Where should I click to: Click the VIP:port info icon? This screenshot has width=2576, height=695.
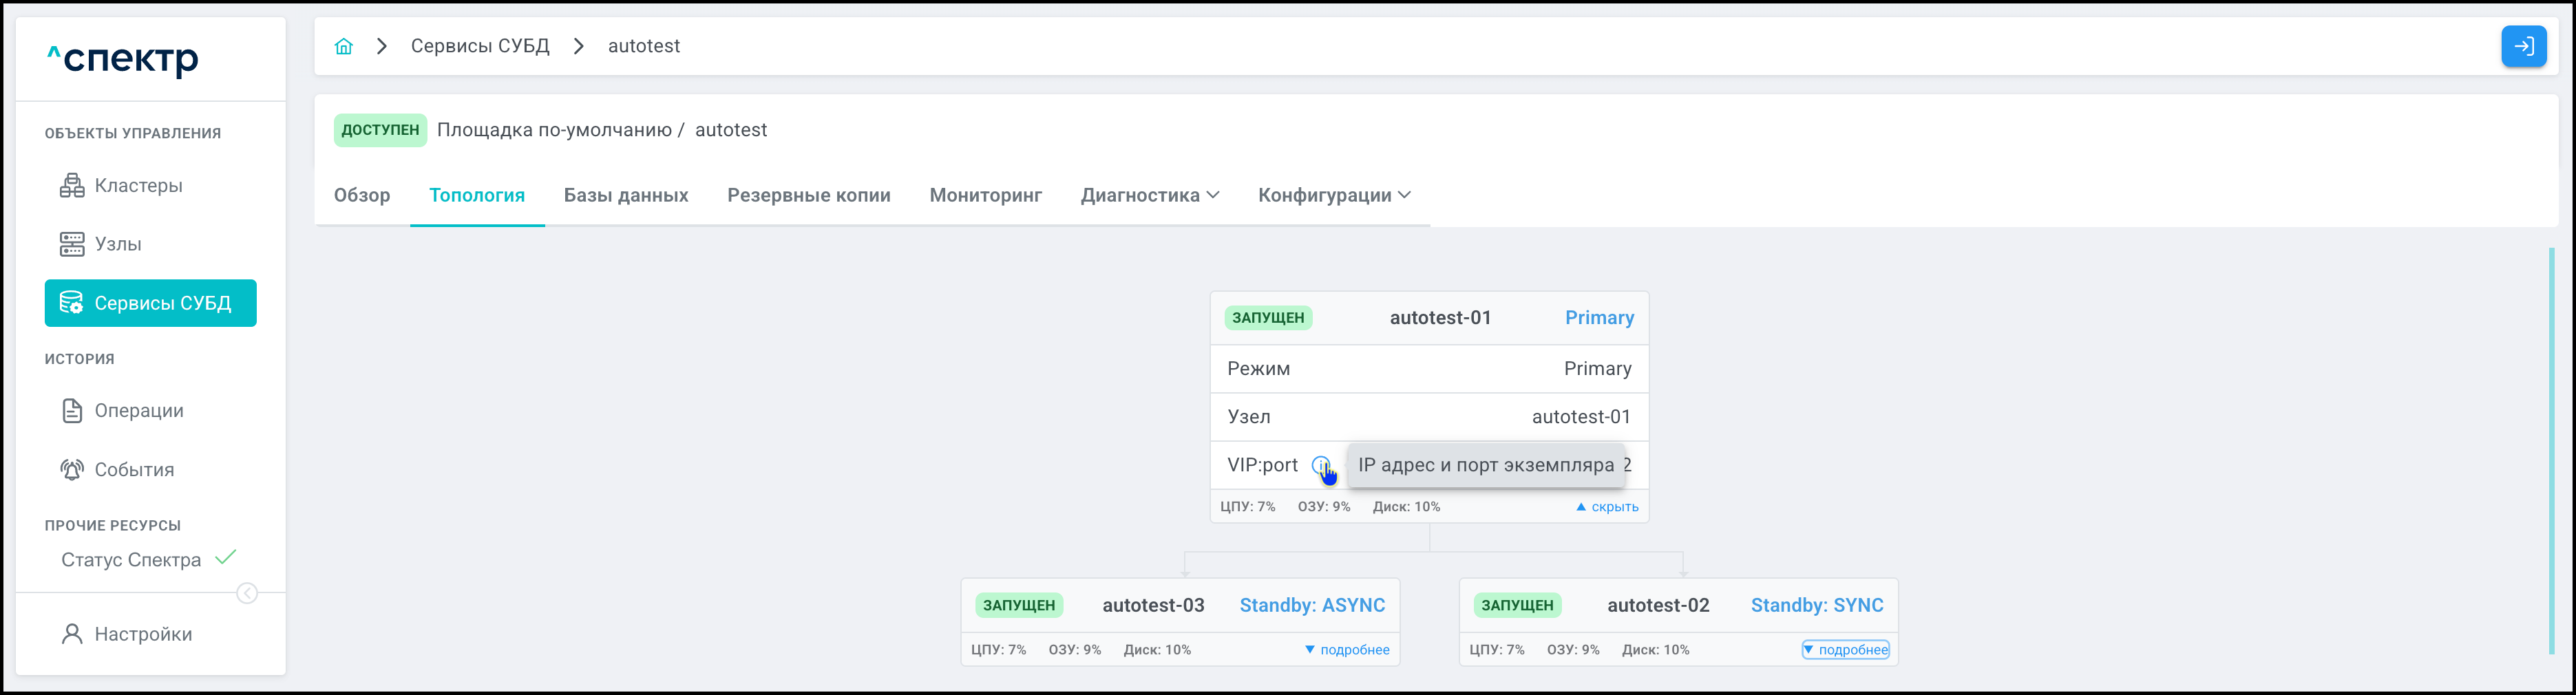[1320, 465]
